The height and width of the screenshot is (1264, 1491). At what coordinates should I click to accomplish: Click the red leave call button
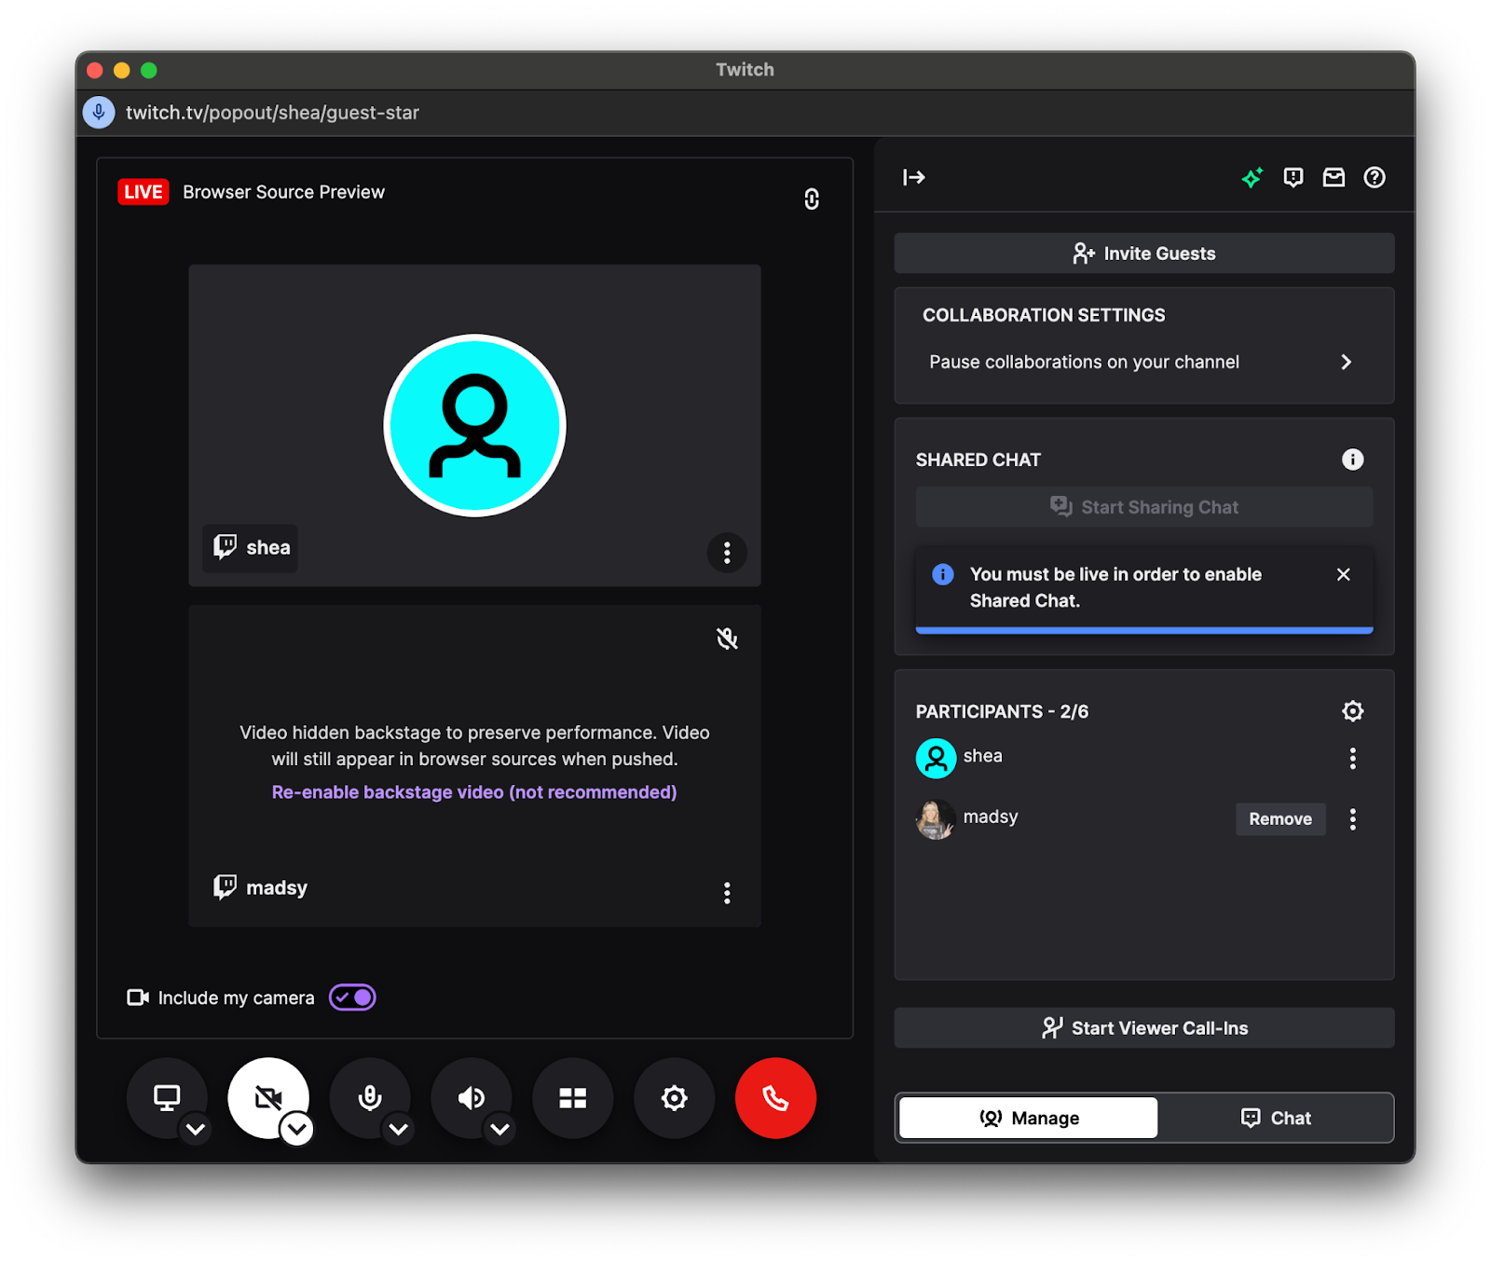click(x=774, y=1097)
